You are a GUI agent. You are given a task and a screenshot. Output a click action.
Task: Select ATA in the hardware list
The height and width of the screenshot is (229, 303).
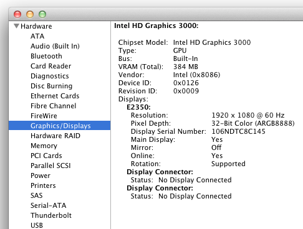(x=37, y=36)
